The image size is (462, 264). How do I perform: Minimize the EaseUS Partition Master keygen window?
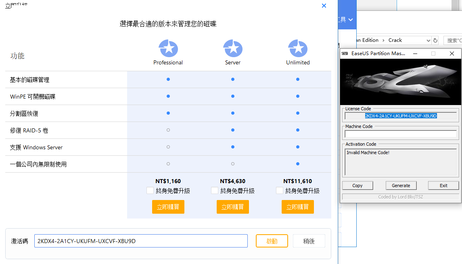point(415,54)
